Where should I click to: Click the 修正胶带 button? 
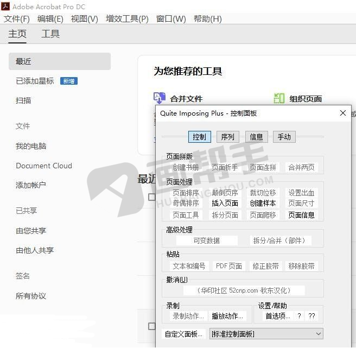click(265, 266)
